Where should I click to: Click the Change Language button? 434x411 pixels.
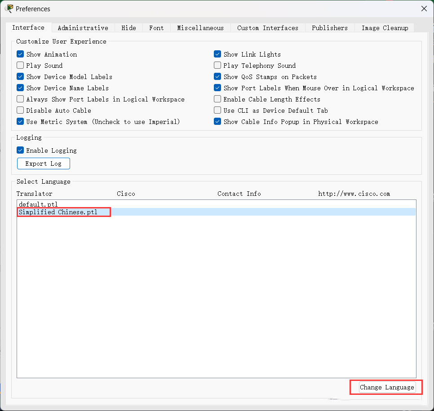[387, 387]
